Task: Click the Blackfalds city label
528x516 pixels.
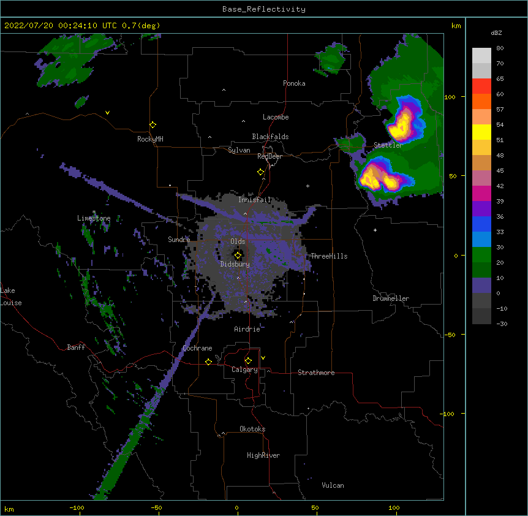Action: point(270,137)
